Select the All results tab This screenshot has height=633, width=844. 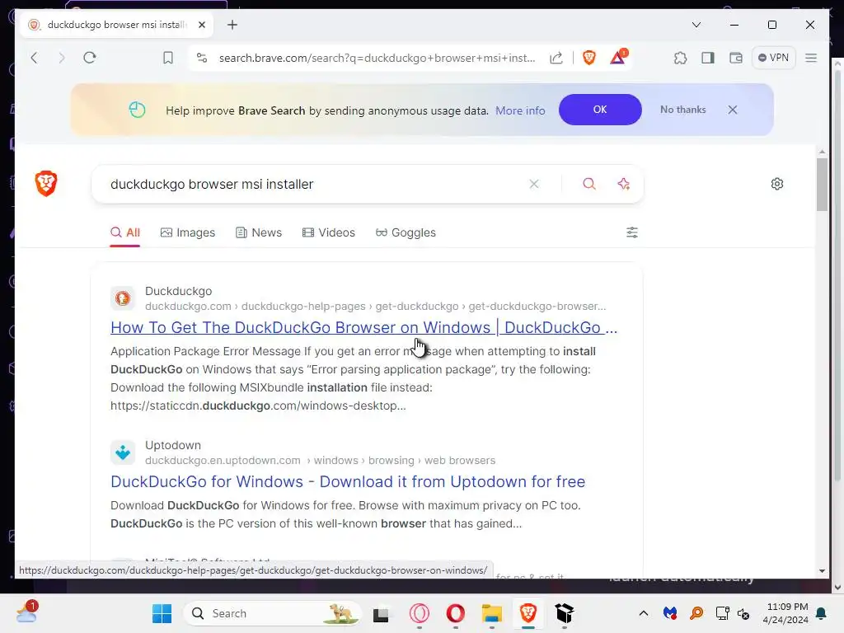click(125, 232)
